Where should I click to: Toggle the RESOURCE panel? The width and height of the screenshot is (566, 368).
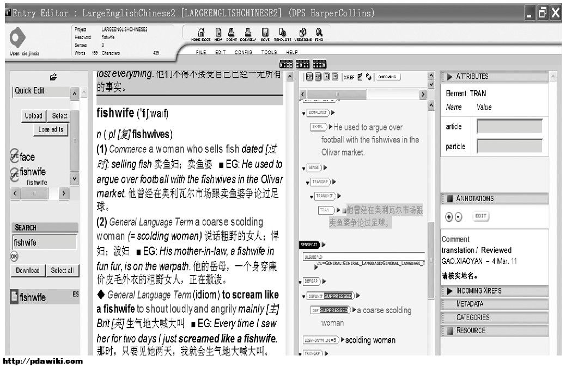(x=495, y=330)
